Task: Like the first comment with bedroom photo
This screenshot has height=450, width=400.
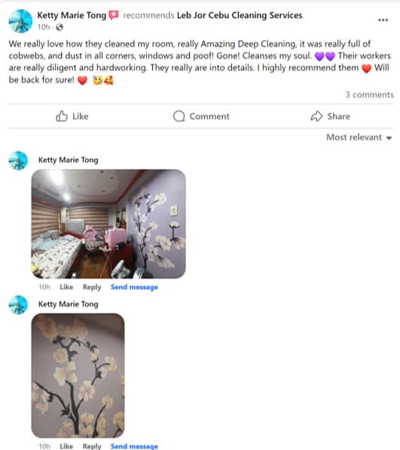Action: [66, 287]
